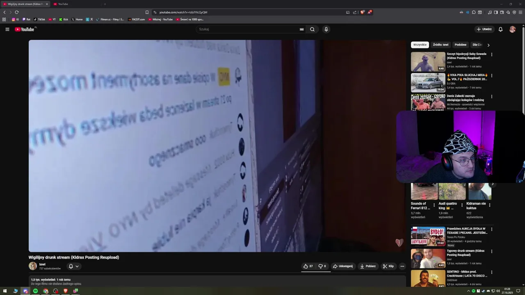Open options for Prawdziwa Aukcja Bydła video

pos(491,229)
